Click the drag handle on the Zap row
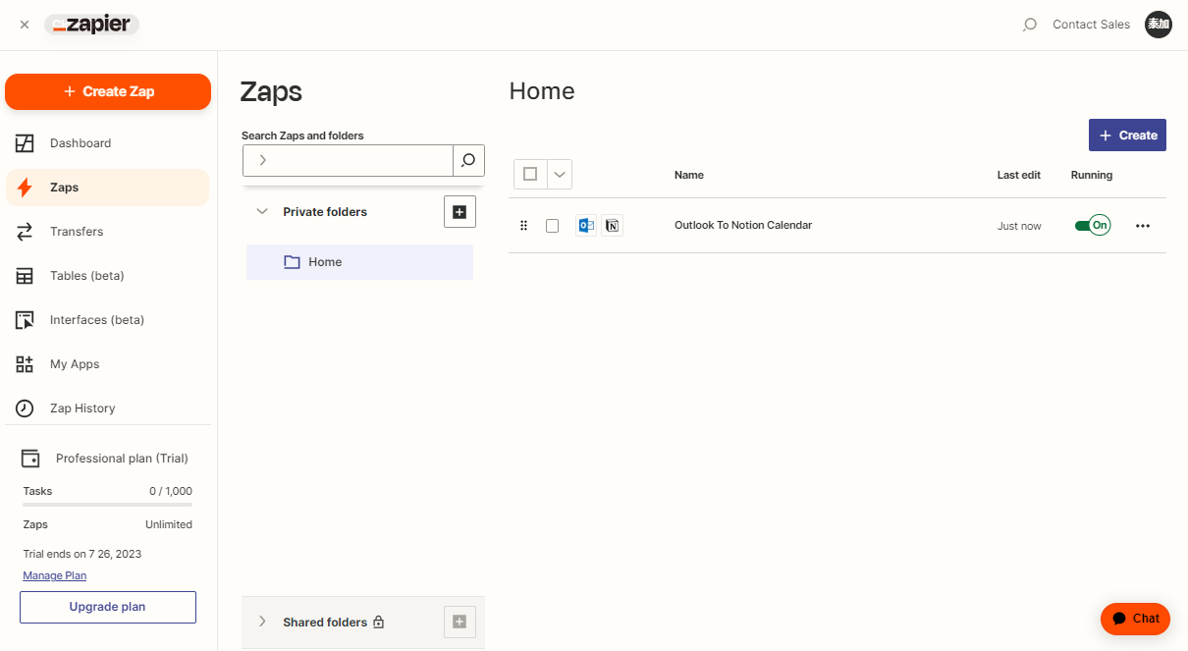 (523, 226)
